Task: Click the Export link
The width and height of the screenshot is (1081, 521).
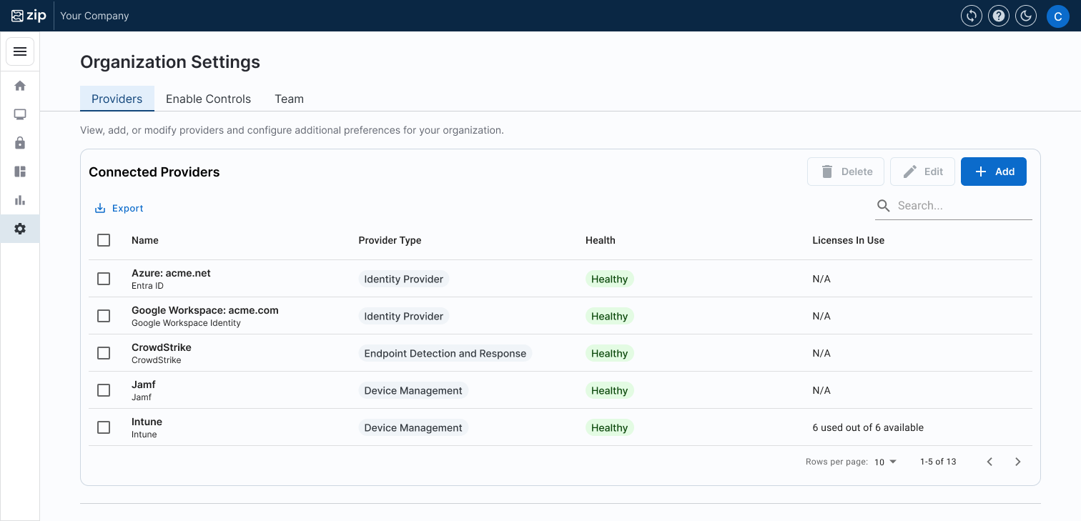Action: pos(119,208)
